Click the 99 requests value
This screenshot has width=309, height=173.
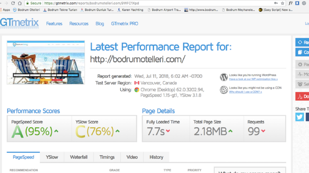254,131
